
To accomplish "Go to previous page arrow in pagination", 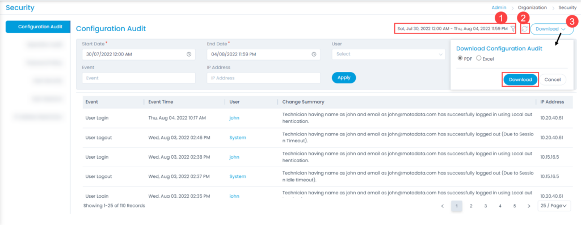I will 442,206.
